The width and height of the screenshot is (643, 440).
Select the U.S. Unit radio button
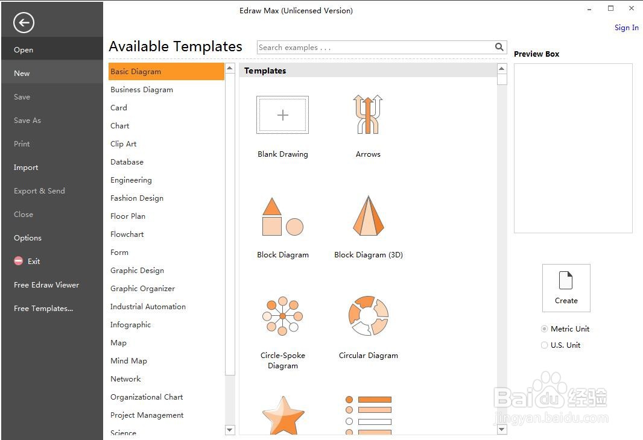[x=544, y=345]
